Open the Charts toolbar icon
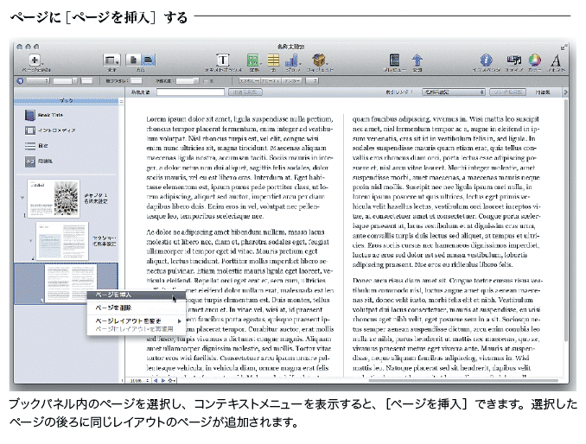 (x=293, y=60)
